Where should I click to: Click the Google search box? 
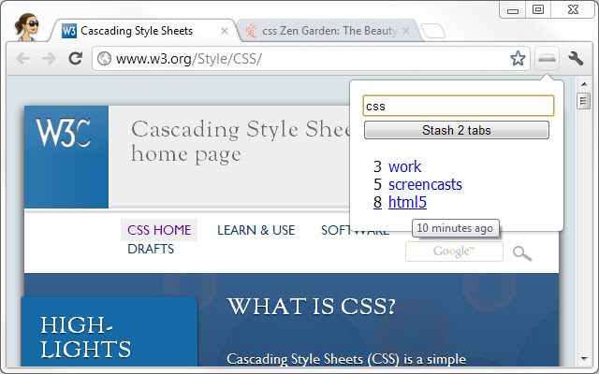point(454,252)
